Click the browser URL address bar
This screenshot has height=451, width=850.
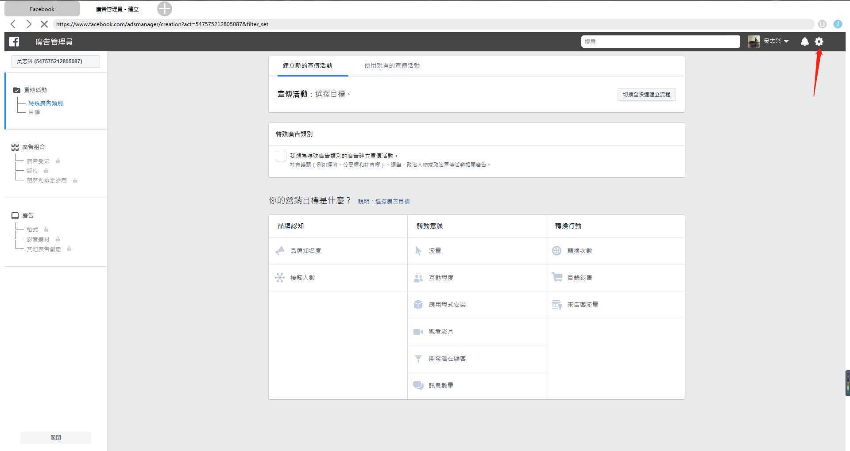(x=433, y=24)
